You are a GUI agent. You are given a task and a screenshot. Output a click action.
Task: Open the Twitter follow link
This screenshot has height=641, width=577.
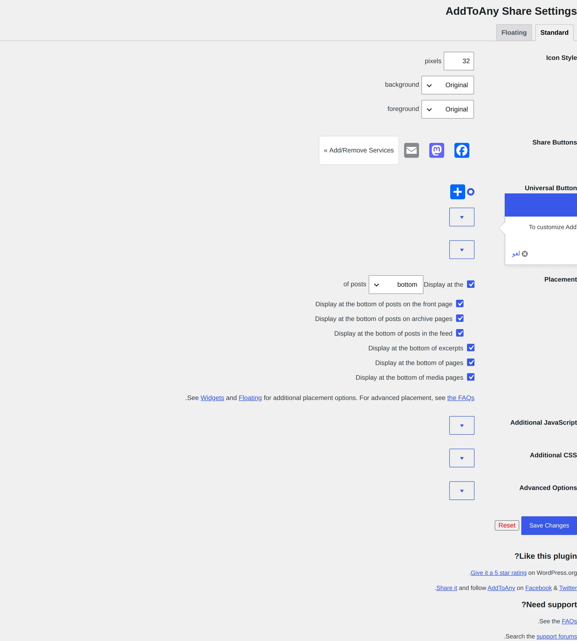click(568, 588)
